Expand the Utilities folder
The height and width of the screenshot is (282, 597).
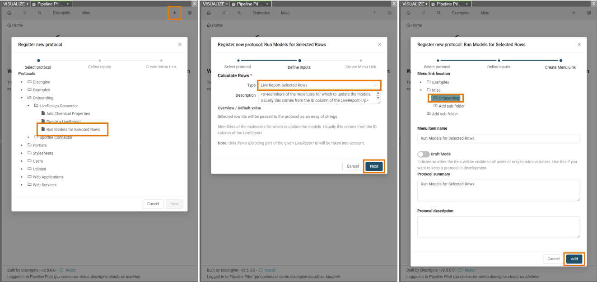click(21, 169)
